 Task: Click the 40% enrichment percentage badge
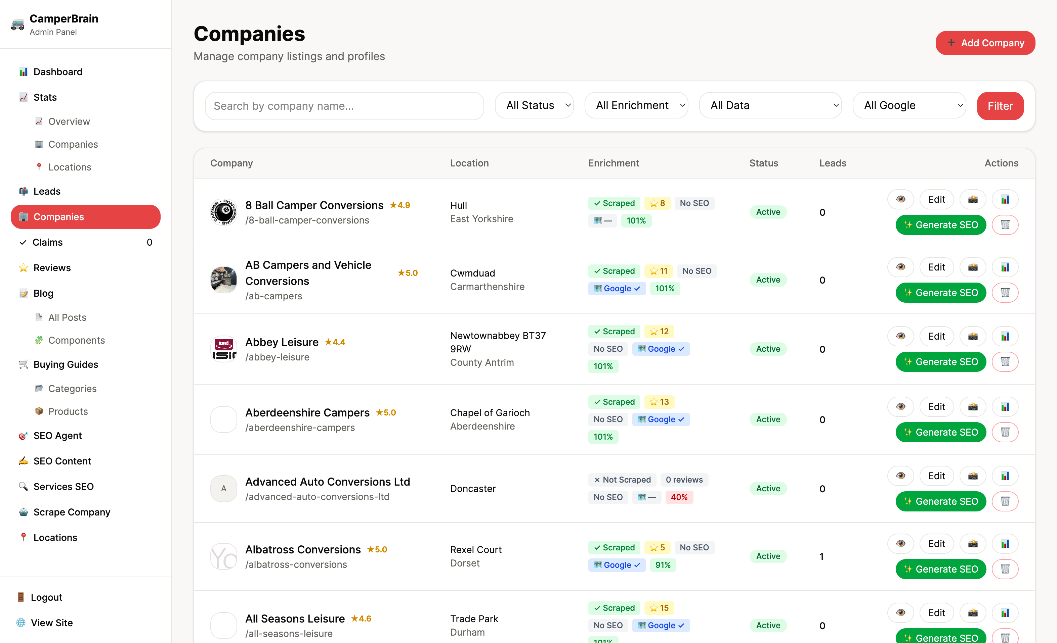point(679,497)
